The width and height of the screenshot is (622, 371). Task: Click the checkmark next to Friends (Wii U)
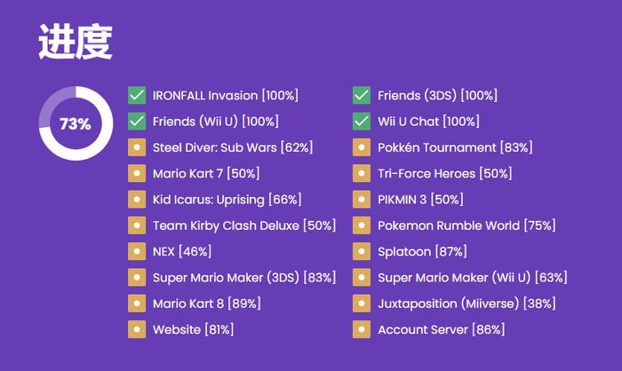[137, 121]
